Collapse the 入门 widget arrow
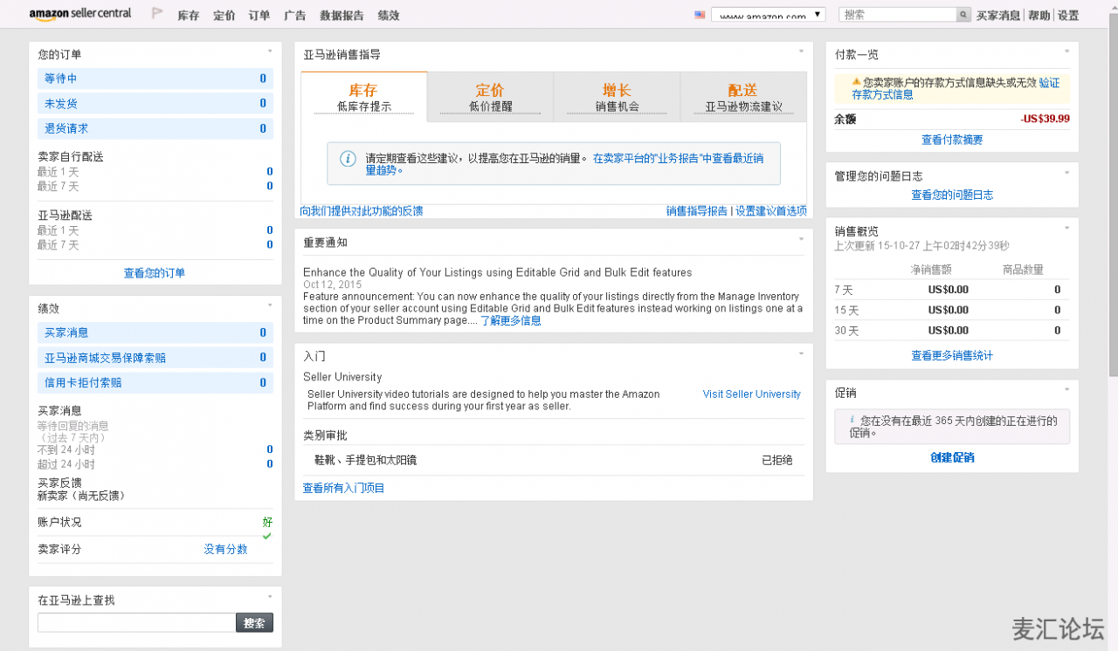The height and width of the screenshot is (651, 1118). click(x=801, y=353)
